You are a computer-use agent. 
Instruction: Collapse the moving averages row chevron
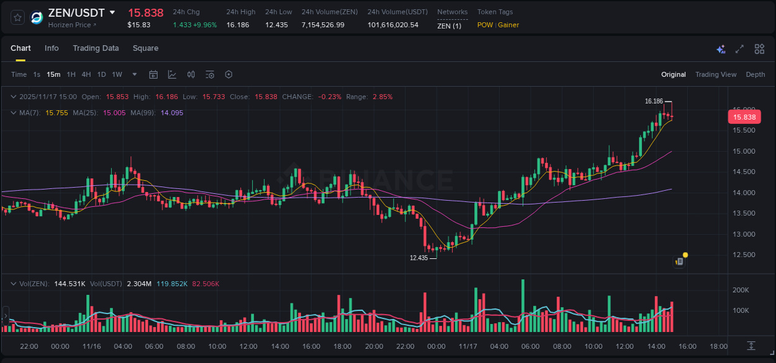14,113
